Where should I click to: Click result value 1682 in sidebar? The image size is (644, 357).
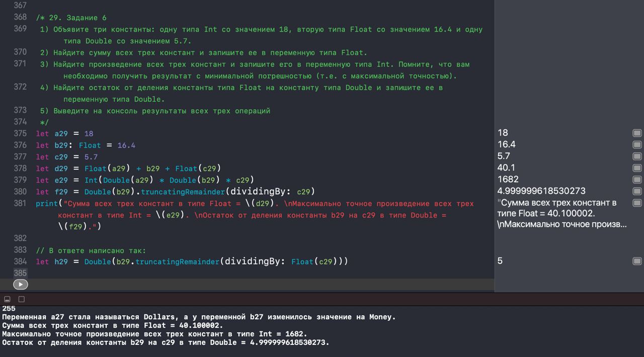[508, 179]
